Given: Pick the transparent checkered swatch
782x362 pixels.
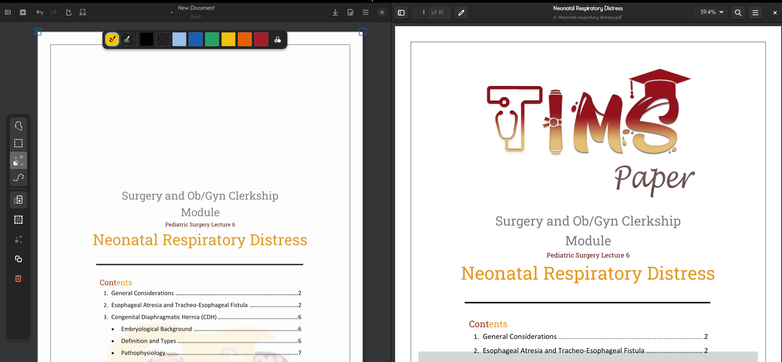Looking at the screenshot, I should (x=163, y=39).
